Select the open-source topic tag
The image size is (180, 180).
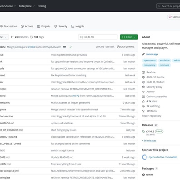[x=150, y=60]
